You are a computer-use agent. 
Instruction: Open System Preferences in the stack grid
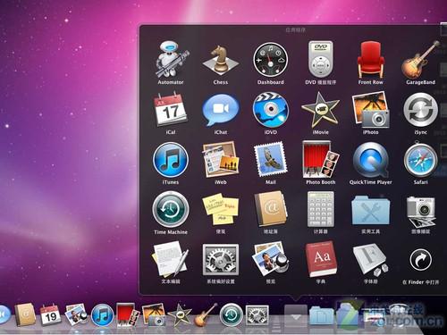point(221,260)
